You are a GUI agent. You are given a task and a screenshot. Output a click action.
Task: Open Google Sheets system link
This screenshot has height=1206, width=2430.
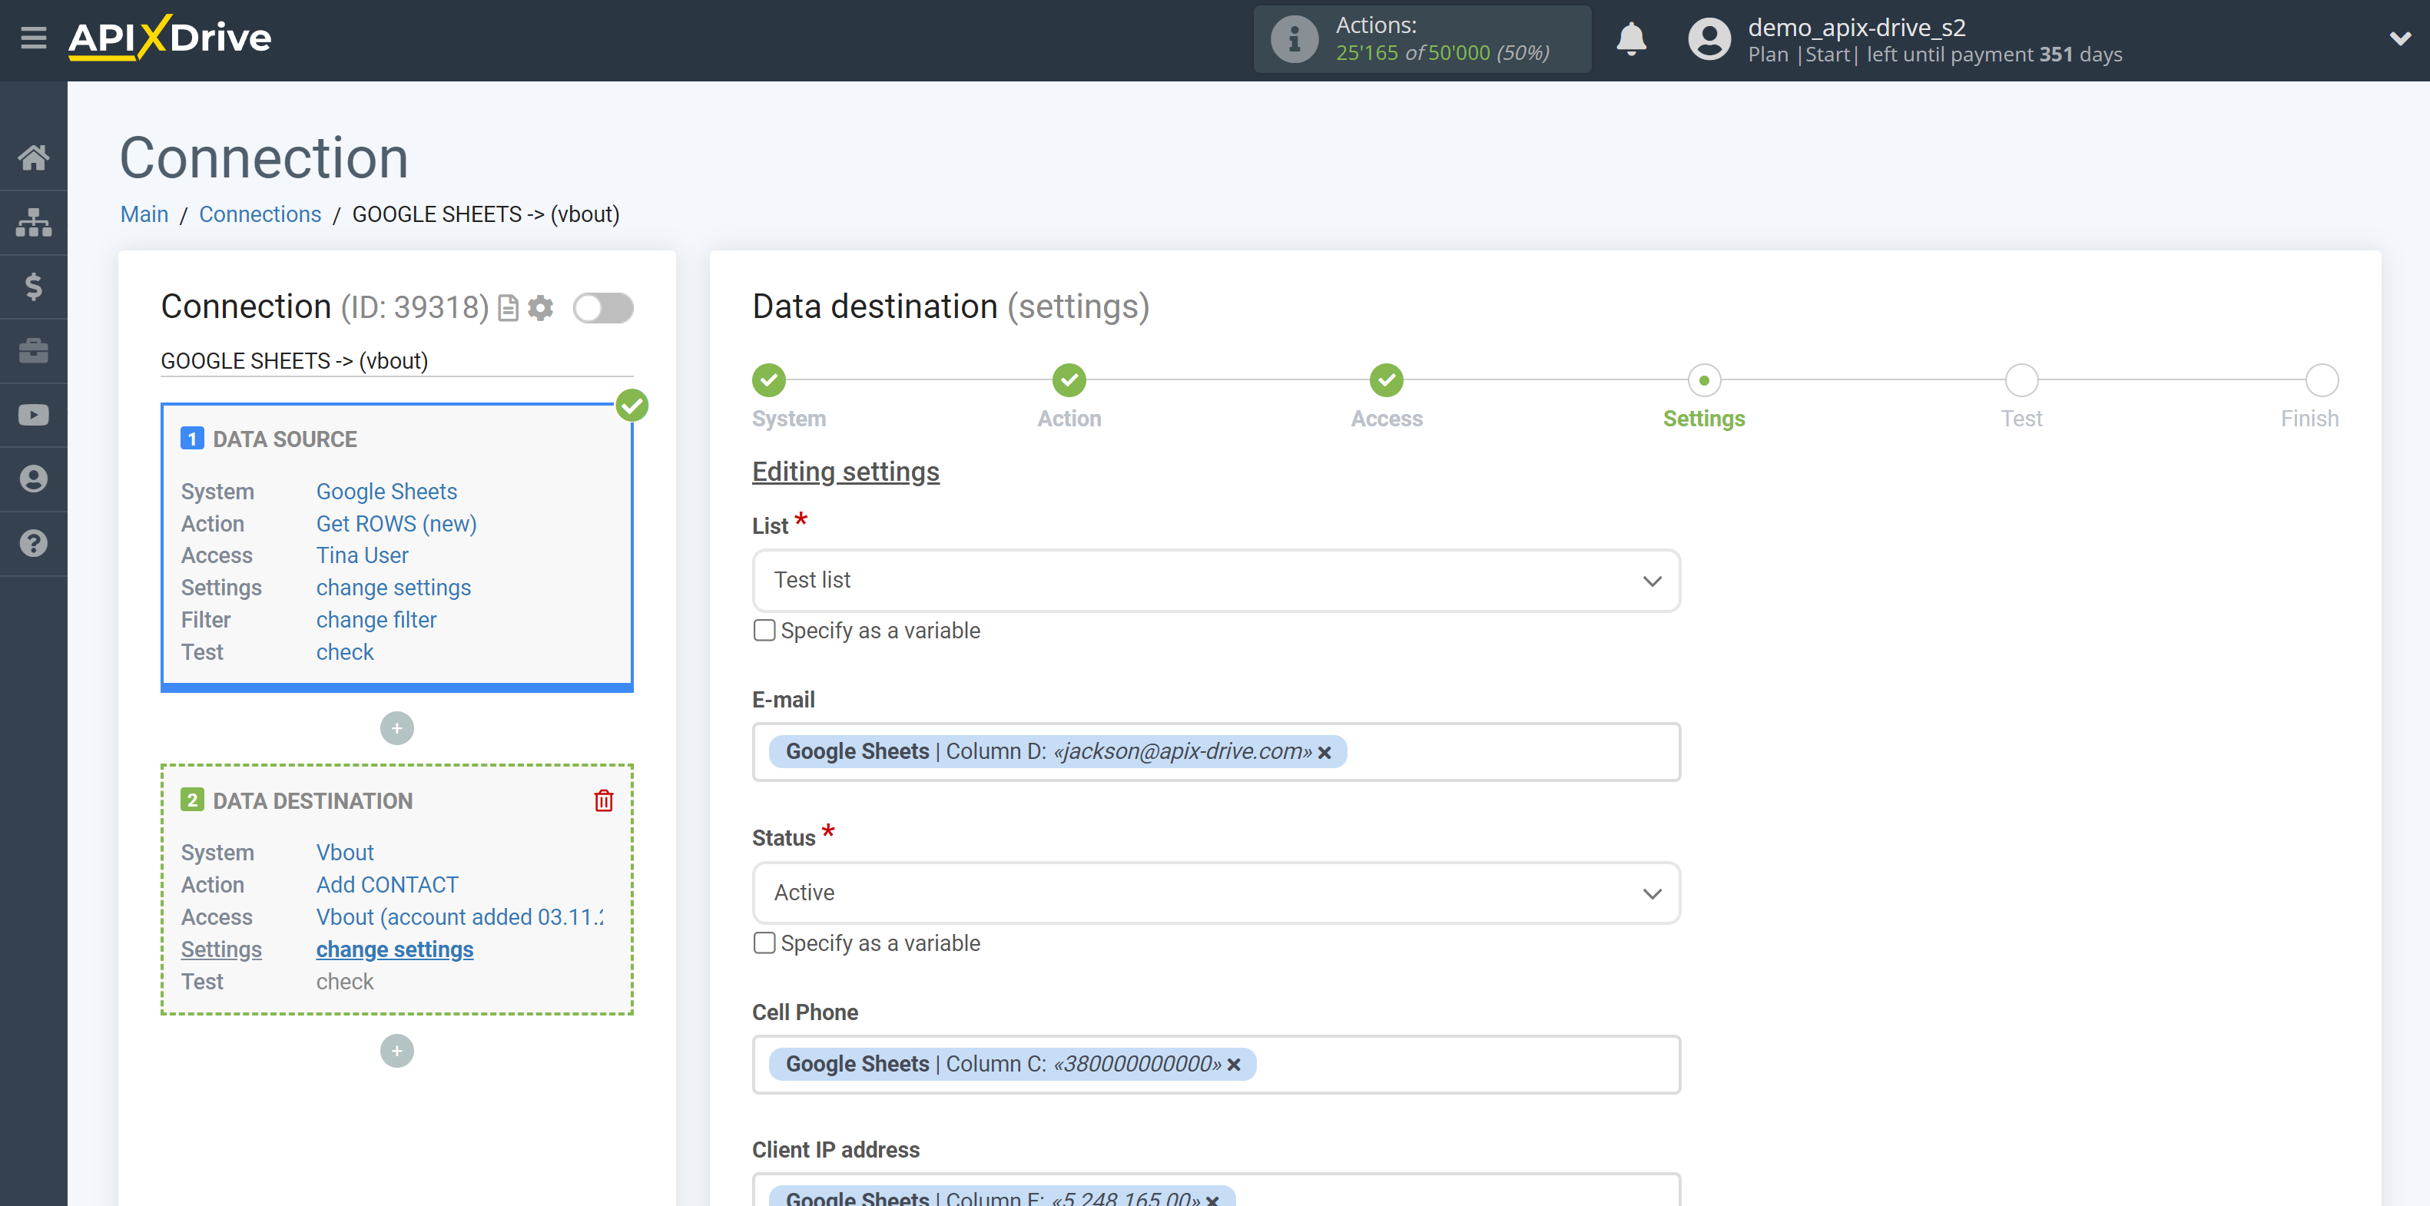click(x=386, y=492)
